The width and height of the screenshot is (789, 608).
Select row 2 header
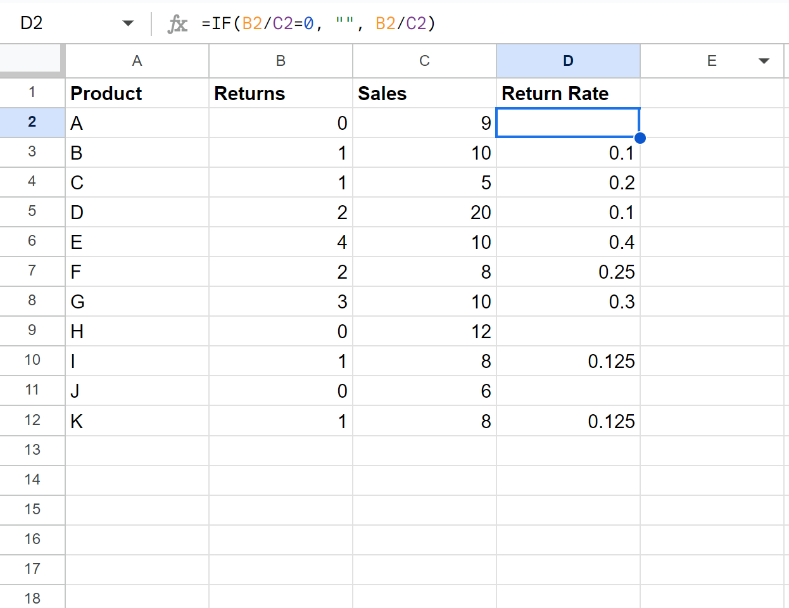[32, 122]
